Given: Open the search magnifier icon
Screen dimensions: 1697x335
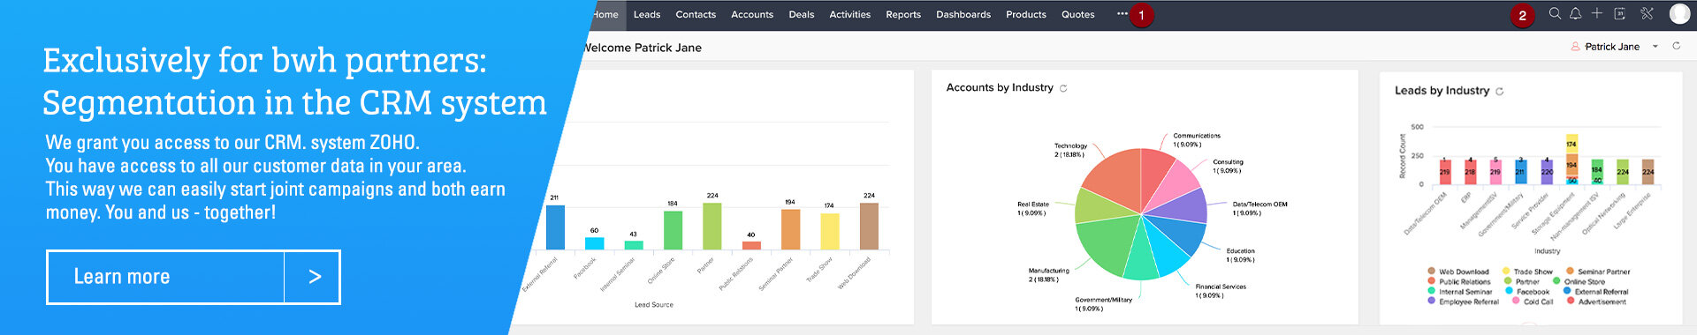Looking at the screenshot, I should click(1555, 13).
